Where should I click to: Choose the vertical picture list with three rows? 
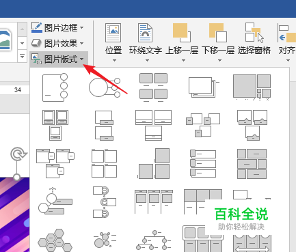pos(203,163)
